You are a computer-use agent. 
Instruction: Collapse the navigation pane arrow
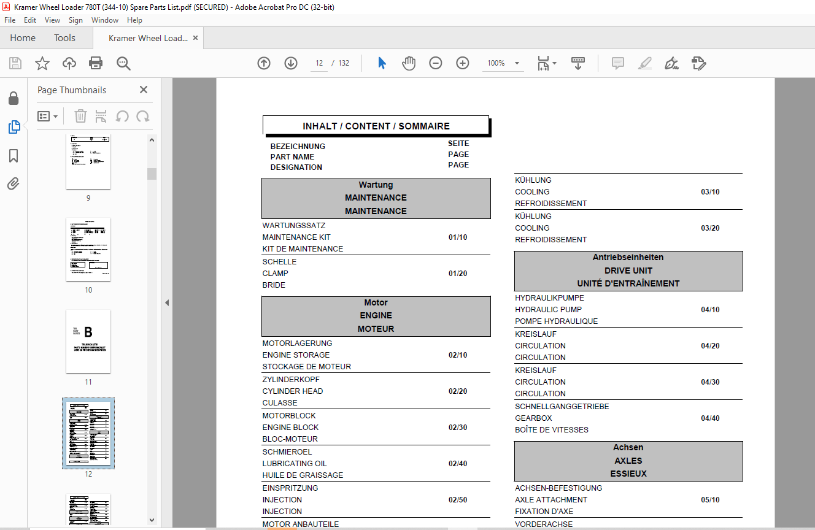(167, 302)
